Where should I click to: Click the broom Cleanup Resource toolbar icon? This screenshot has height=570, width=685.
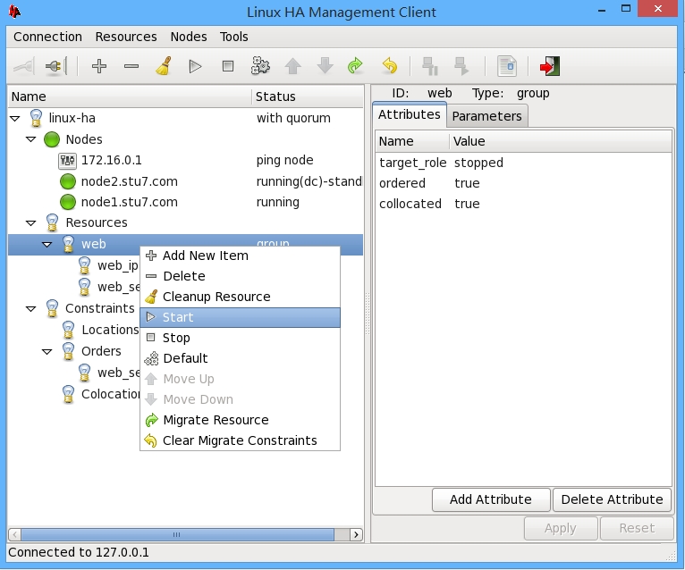click(164, 66)
